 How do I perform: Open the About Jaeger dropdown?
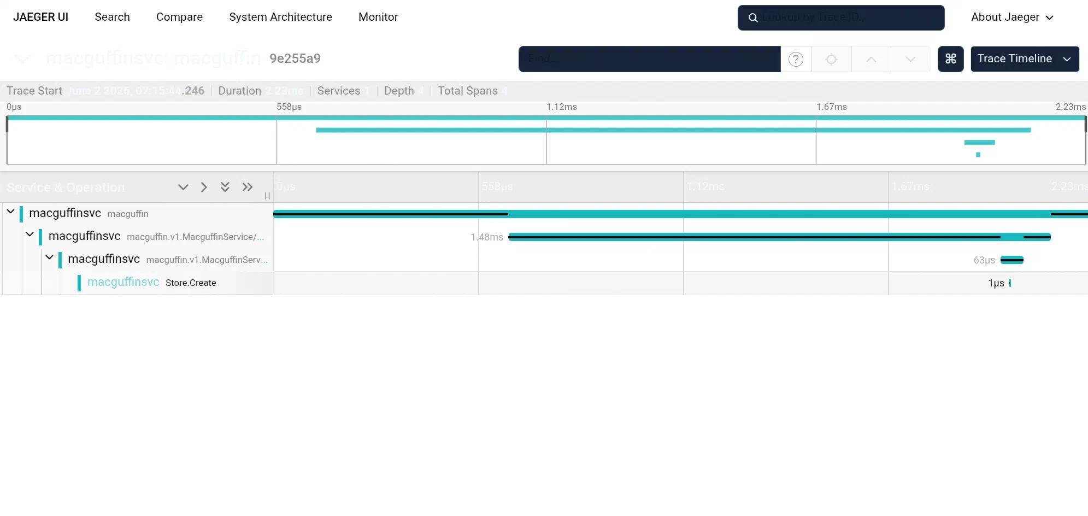1012,17
